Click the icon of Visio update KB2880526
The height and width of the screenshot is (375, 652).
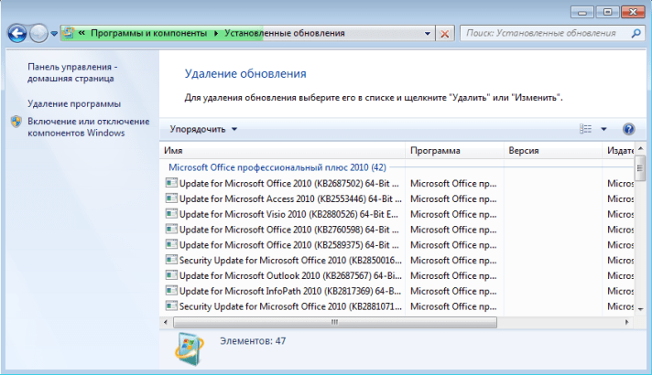171,213
